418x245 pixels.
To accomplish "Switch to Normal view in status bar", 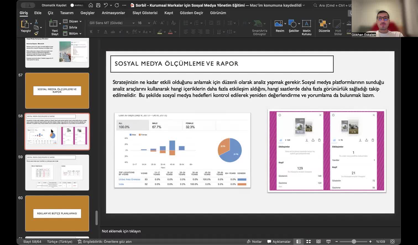I will click(x=299, y=241).
